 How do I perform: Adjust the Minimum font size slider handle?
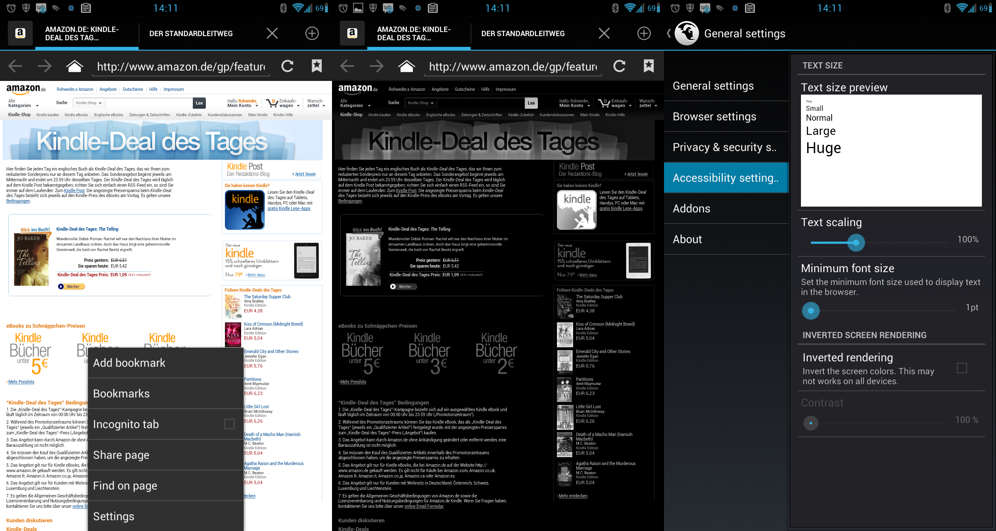point(811,310)
